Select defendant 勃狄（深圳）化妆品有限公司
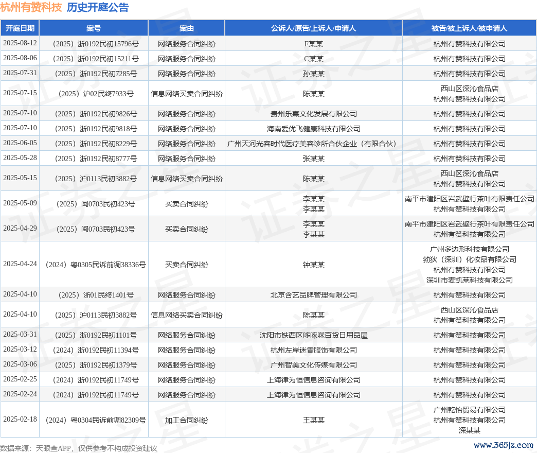This screenshot has width=537, height=453. click(469, 259)
